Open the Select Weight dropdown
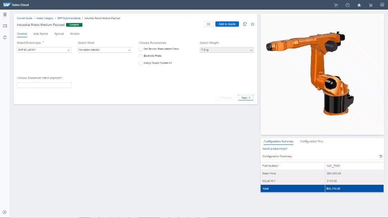 [x=227, y=50]
